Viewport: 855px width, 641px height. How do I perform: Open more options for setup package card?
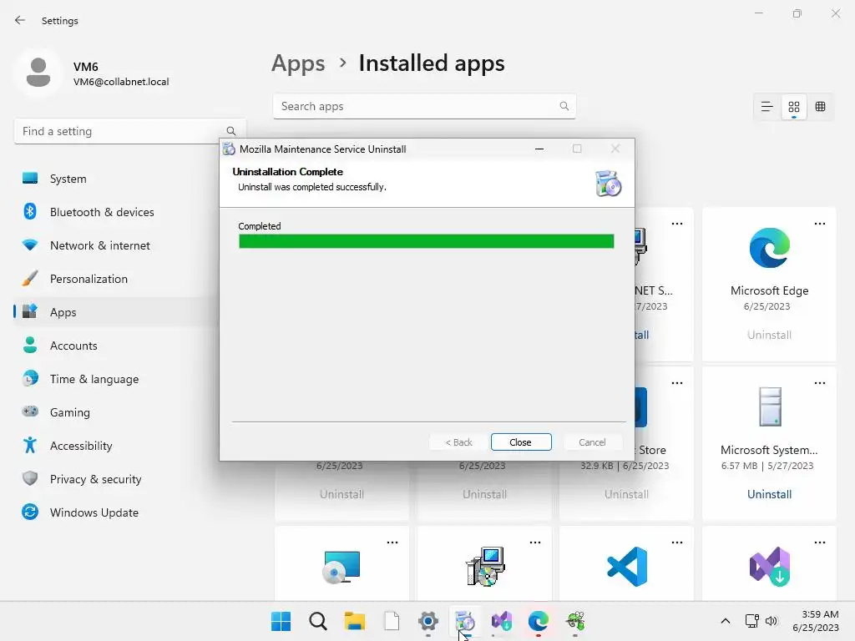535,543
